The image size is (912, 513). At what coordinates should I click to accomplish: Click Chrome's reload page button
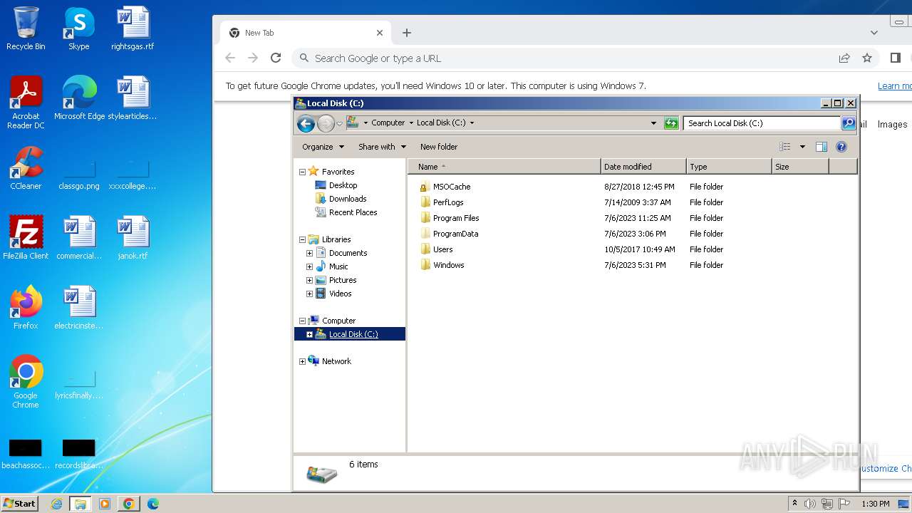click(x=276, y=58)
